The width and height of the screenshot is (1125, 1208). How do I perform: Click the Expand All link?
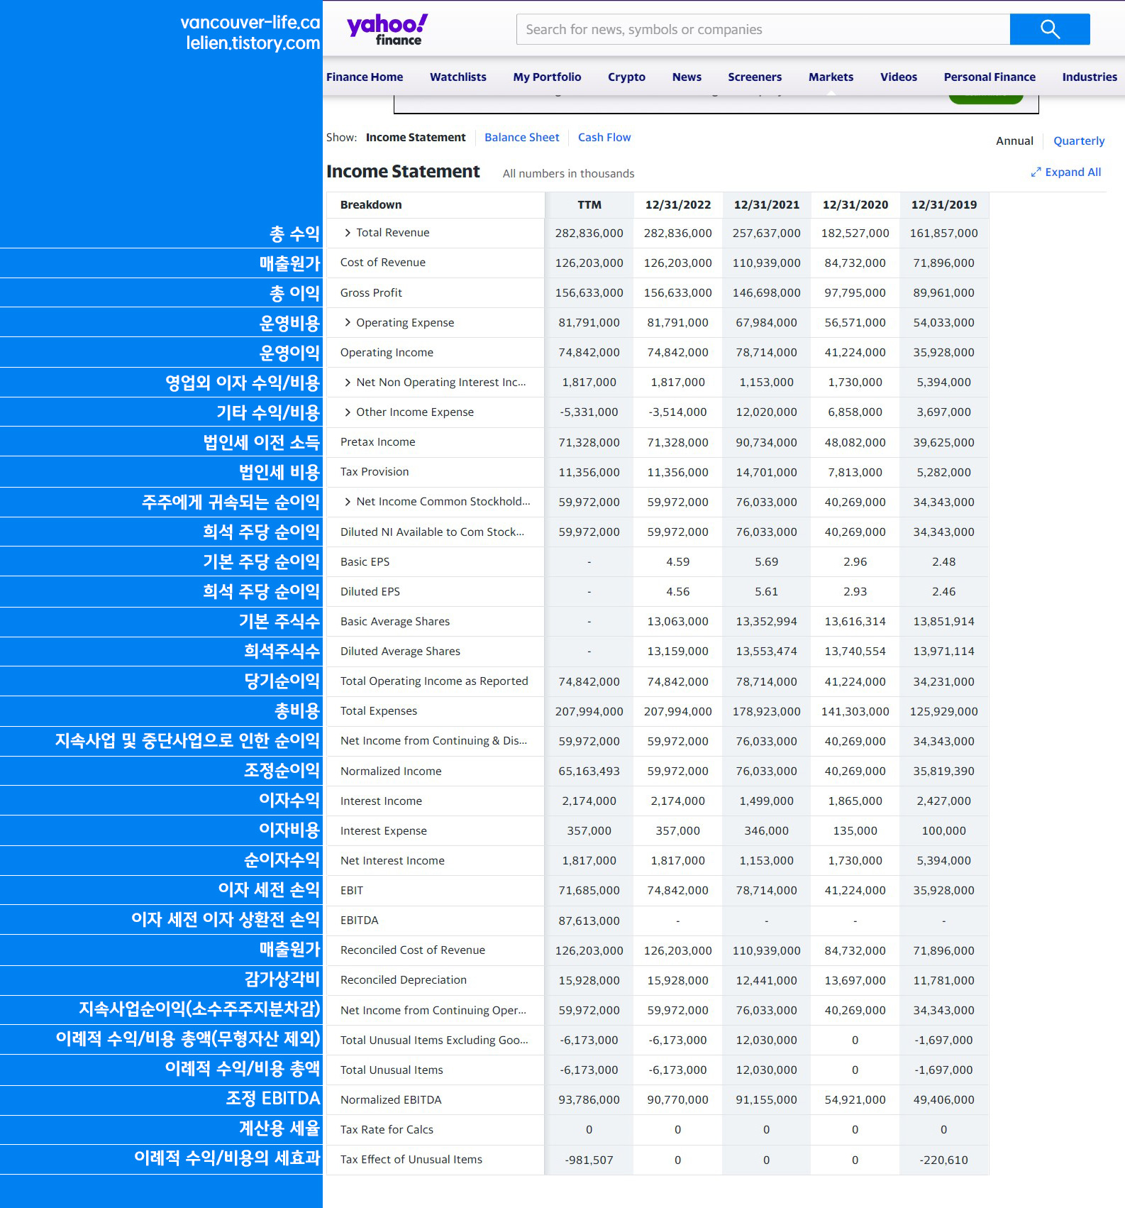point(1073,172)
